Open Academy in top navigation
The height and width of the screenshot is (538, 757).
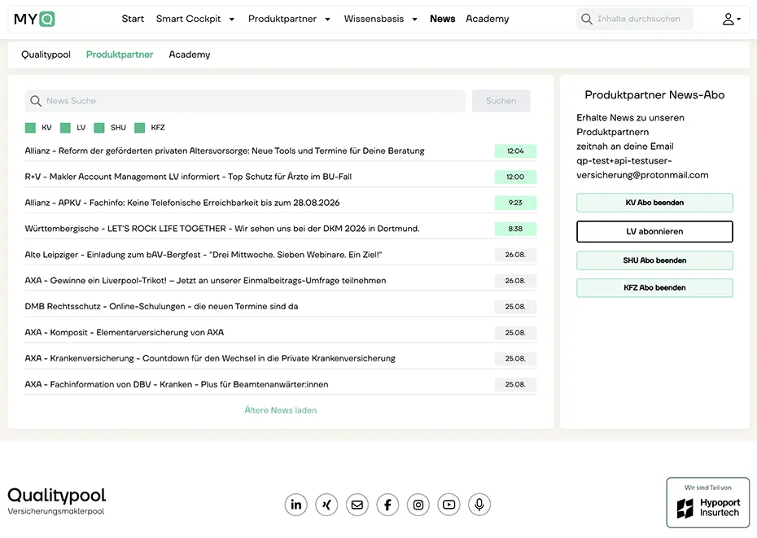pos(487,19)
